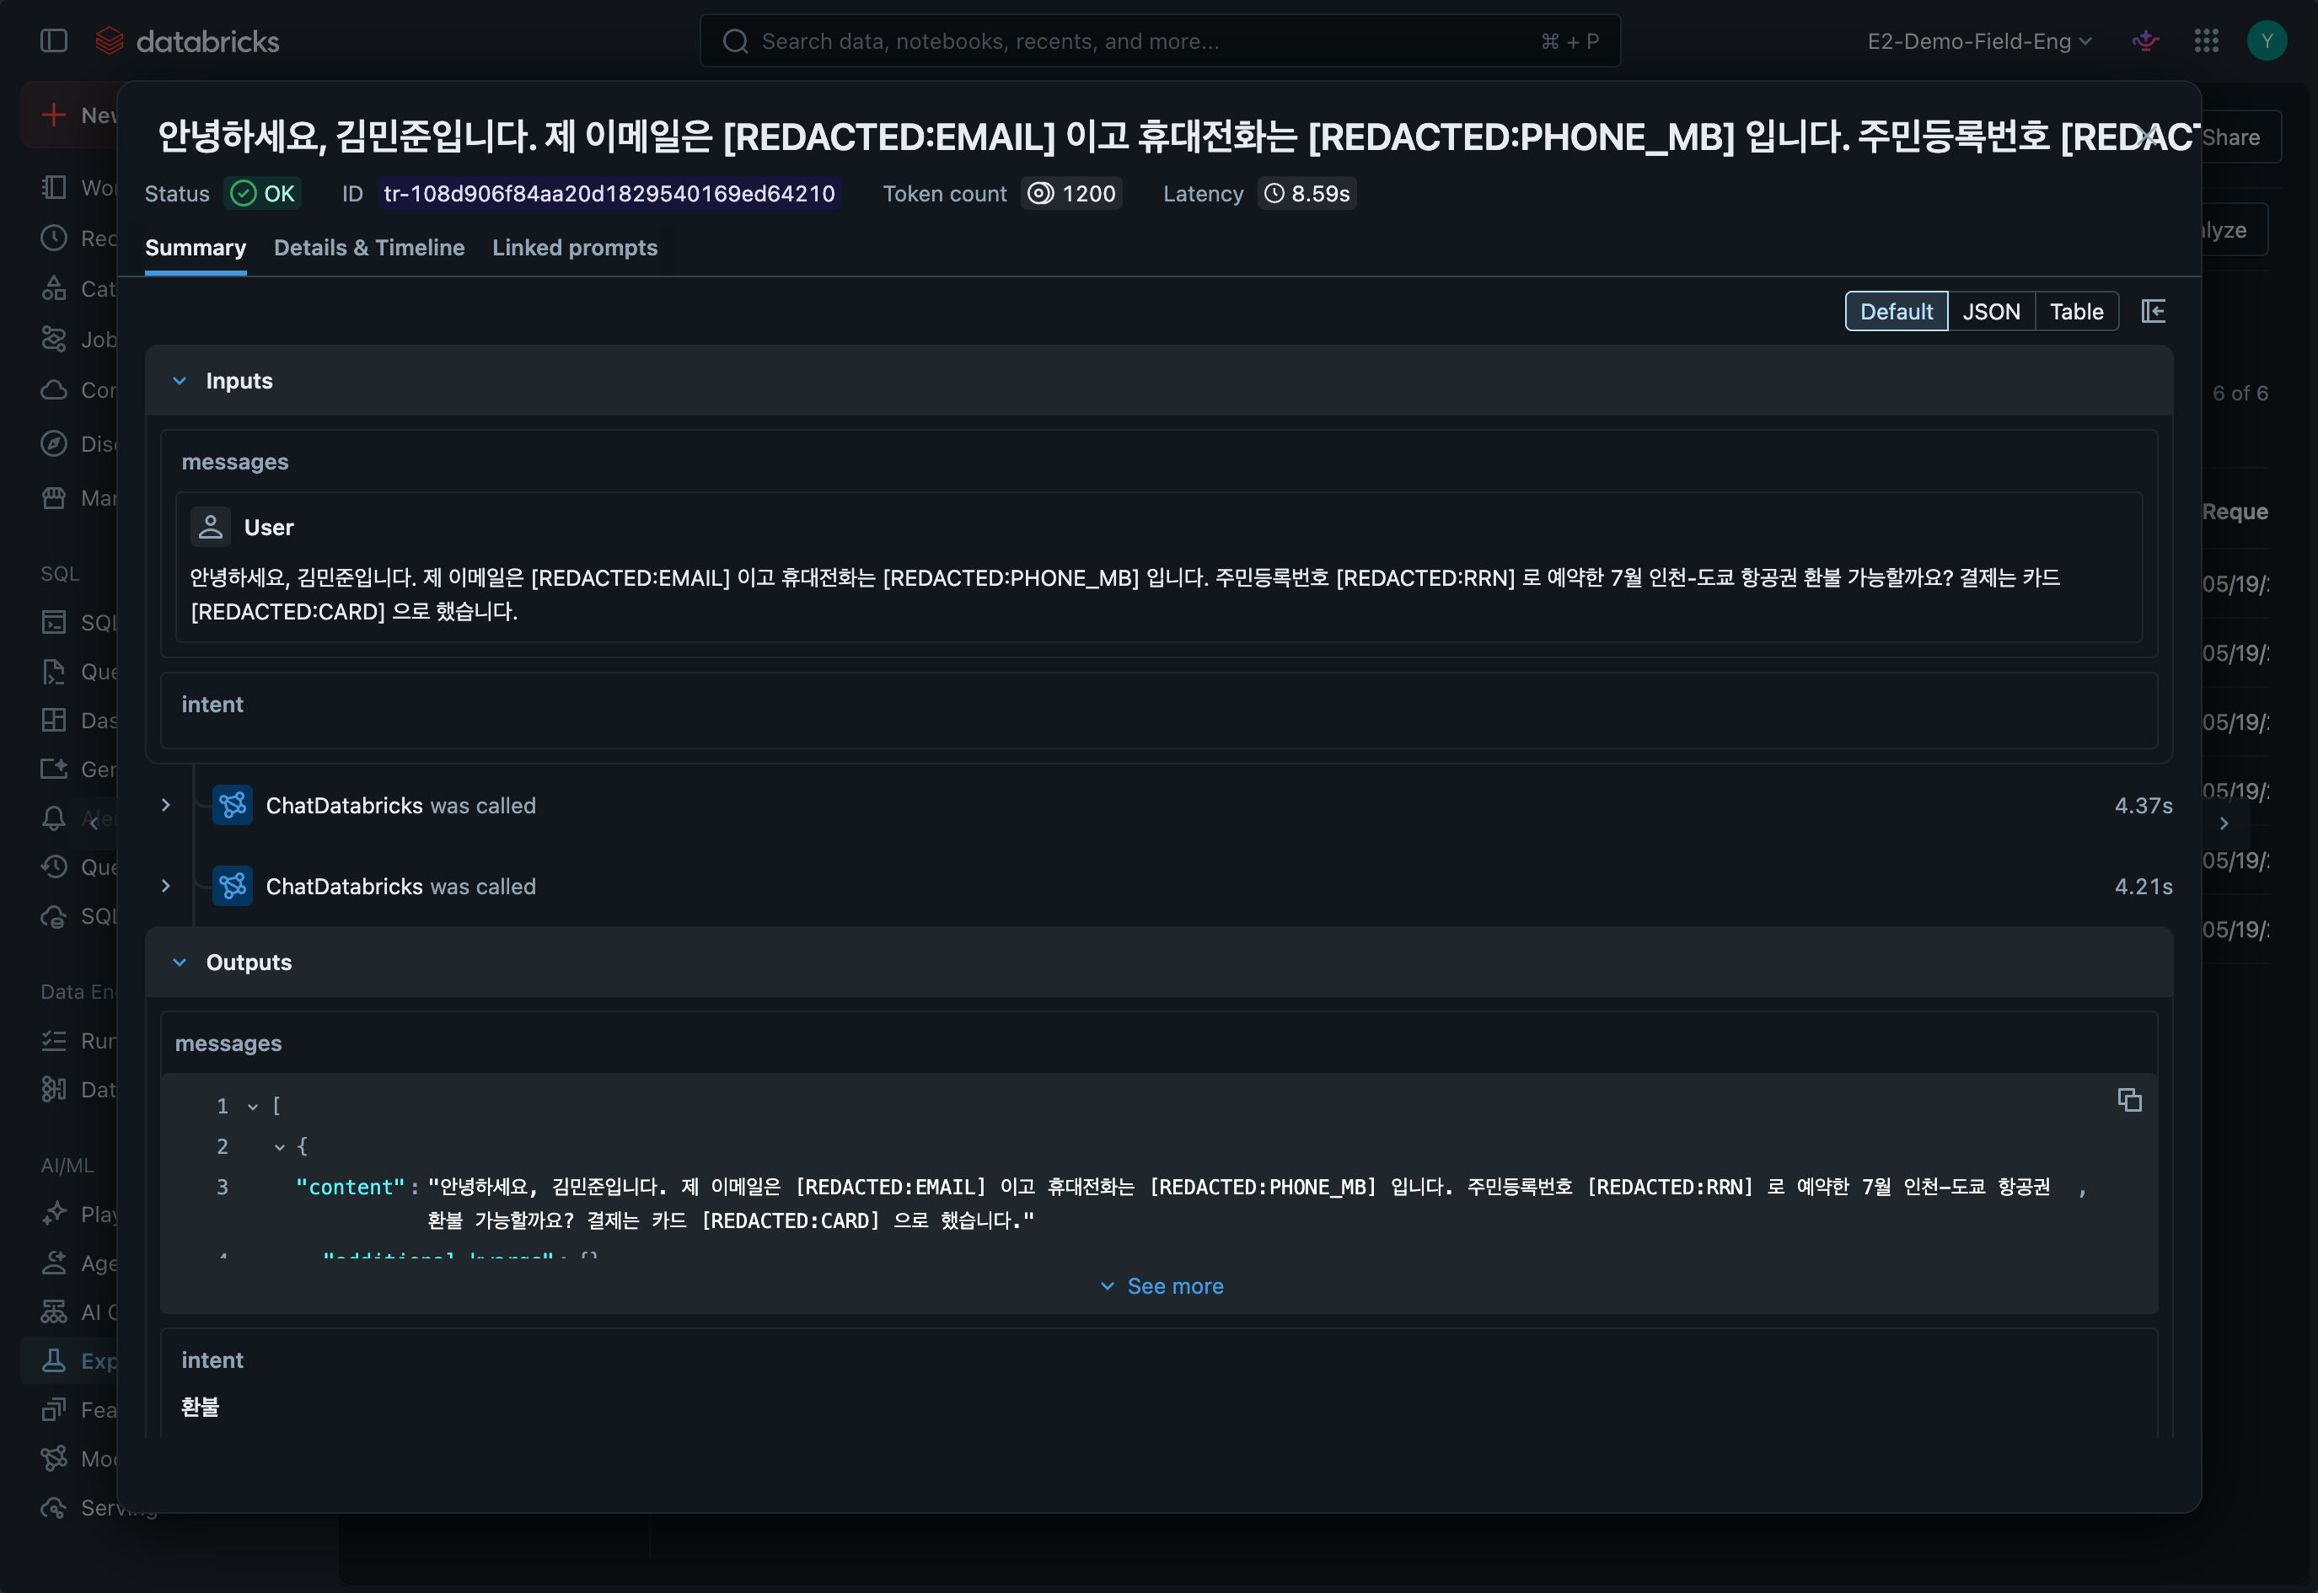Collapse the Inputs section
Image resolution: width=2318 pixels, height=1593 pixels.
point(180,380)
